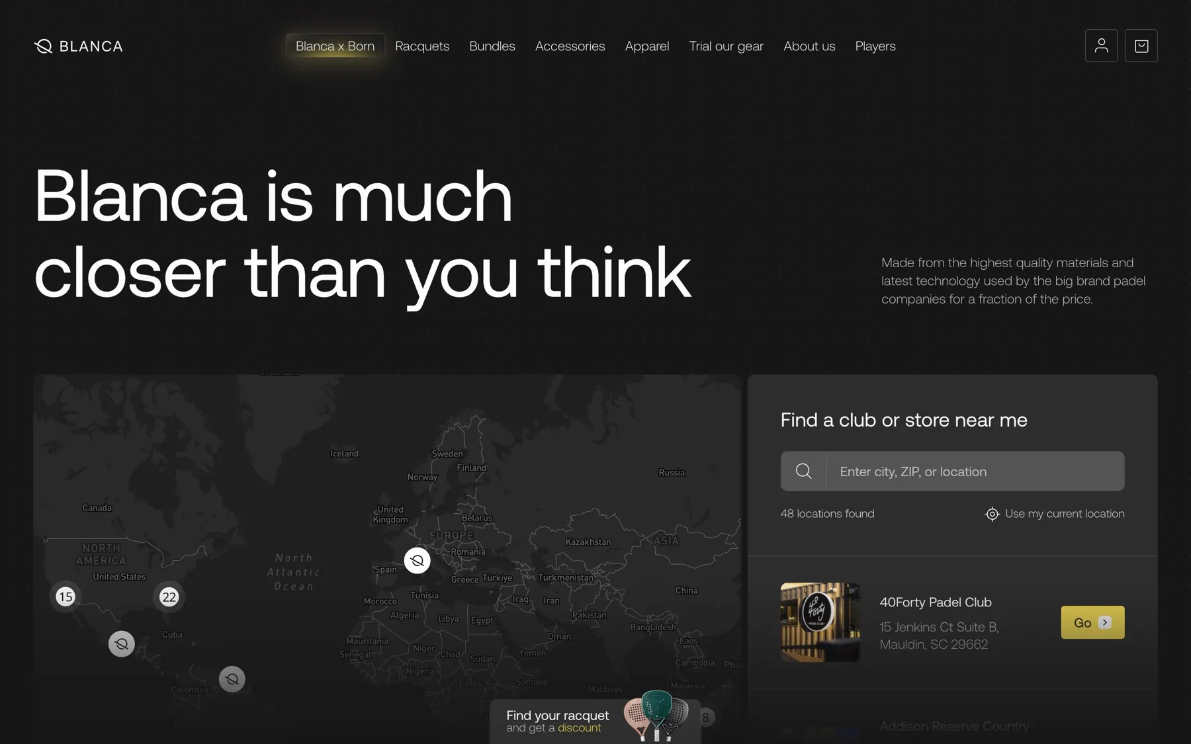Open the Blanca x Born menu item
Viewport: 1191px width, 744px height.
click(x=335, y=46)
